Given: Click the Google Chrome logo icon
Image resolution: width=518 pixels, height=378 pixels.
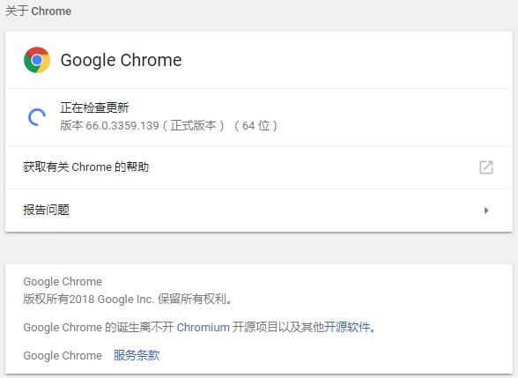Looking at the screenshot, I should pyautogui.click(x=37, y=60).
